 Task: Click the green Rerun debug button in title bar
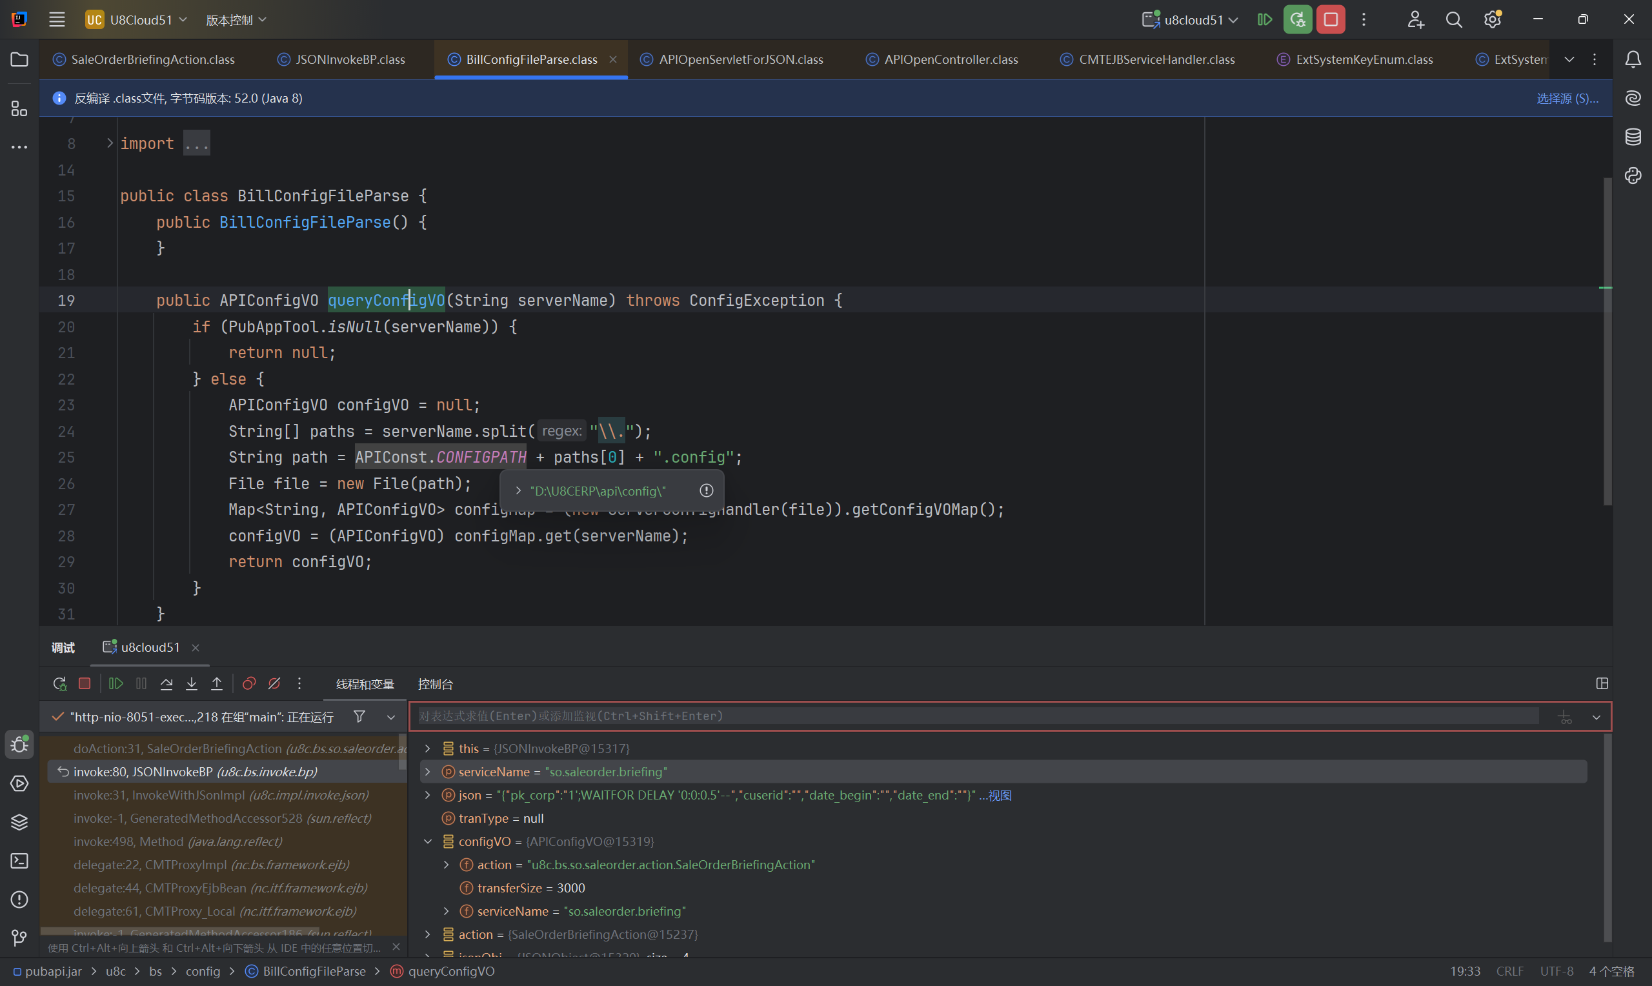(1297, 20)
